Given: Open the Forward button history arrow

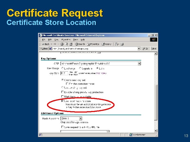Looking at the screenshot, I should [58, 44].
